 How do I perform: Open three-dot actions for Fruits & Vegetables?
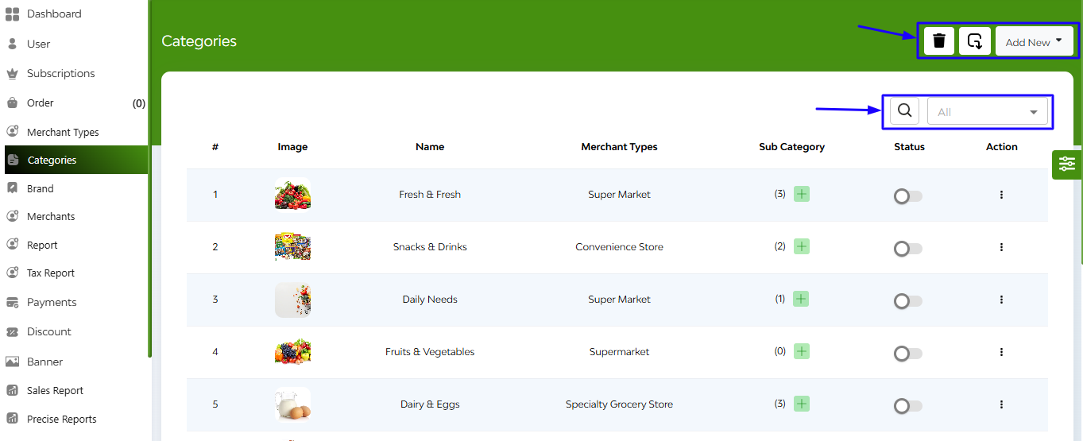click(x=1001, y=352)
